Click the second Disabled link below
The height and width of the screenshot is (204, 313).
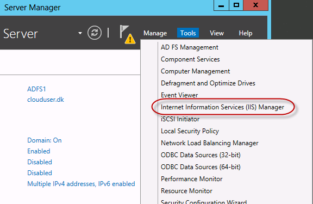(40, 173)
